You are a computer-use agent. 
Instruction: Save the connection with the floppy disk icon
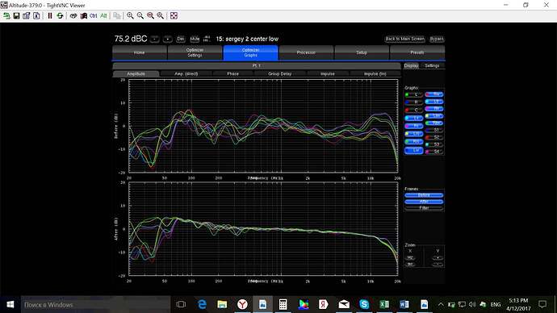pos(16,15)
